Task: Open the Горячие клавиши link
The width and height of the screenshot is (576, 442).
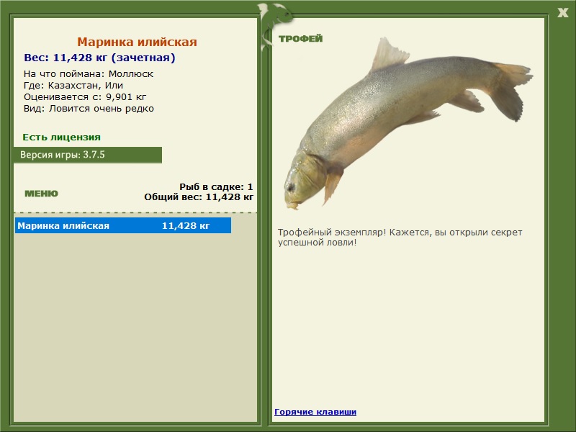Action: [315, 412]
